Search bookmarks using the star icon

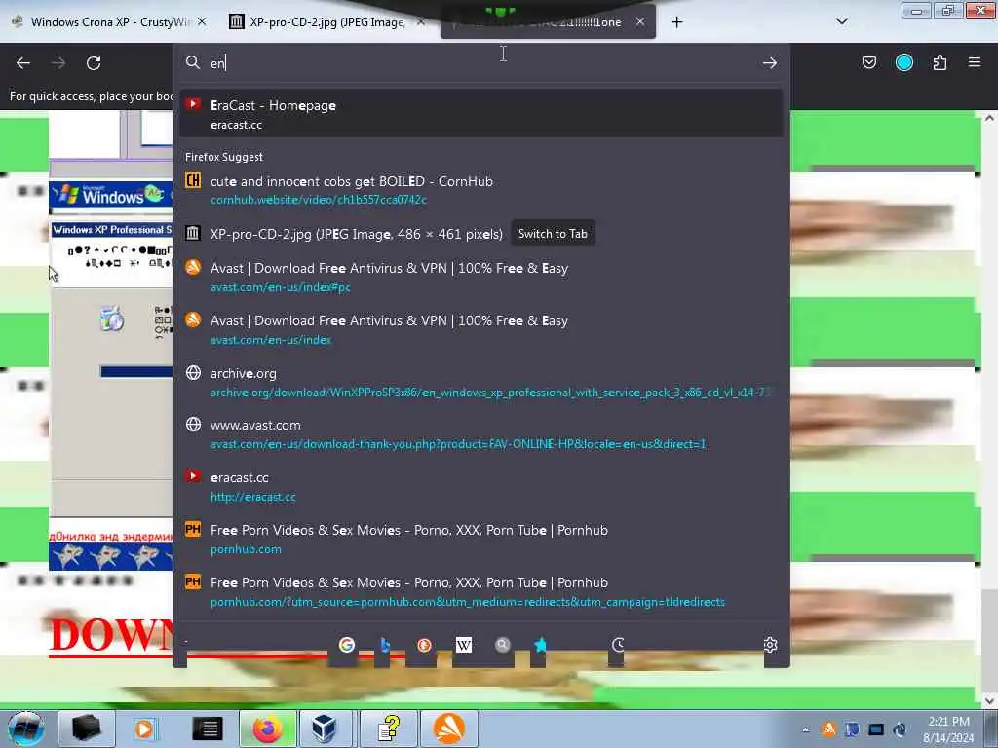pyautogui.click(x=540, y=645)
